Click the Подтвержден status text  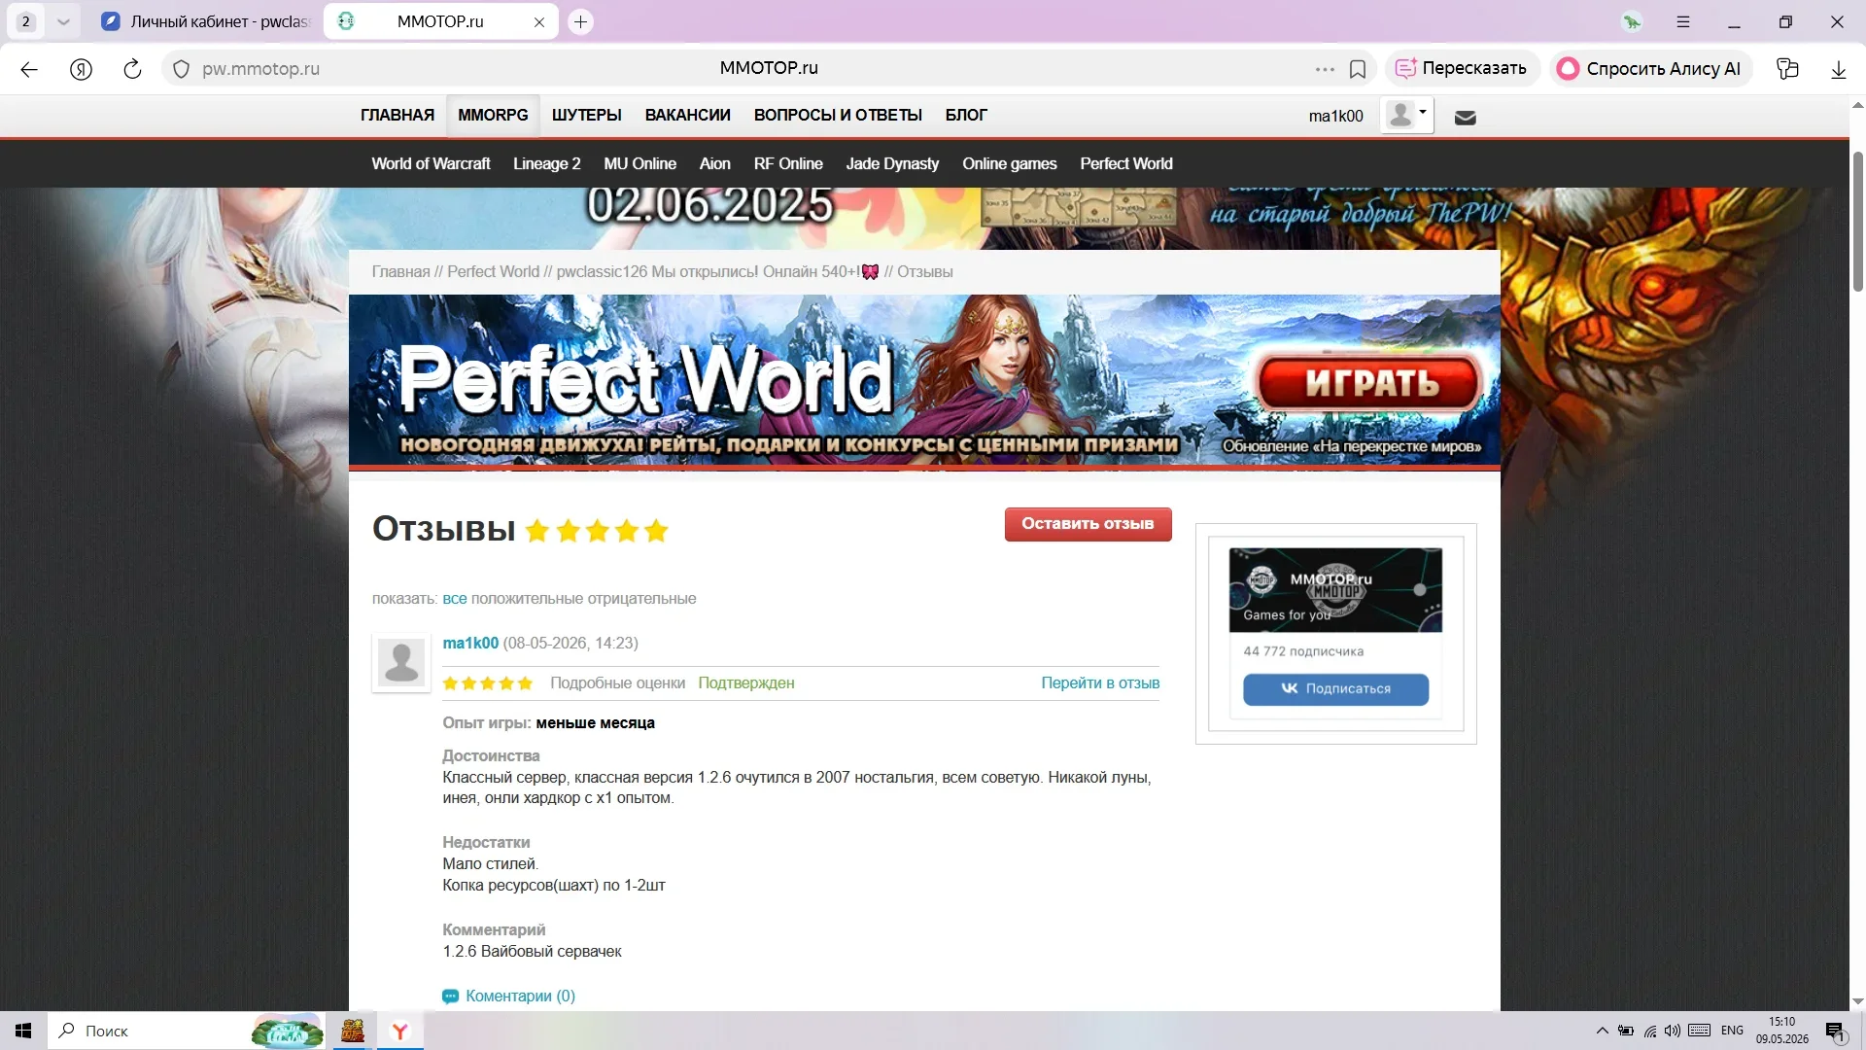(x=745, y=683)
